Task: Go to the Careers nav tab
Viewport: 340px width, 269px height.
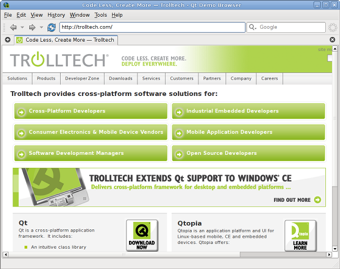Action: click(x=269, y=79)
